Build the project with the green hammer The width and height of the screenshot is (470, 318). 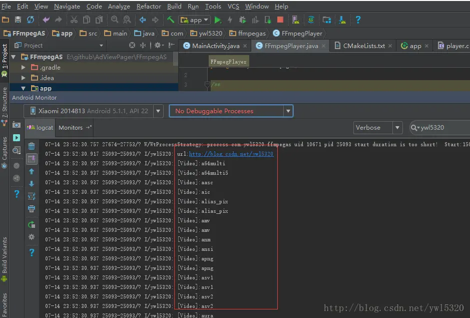(x=171, y=20)
